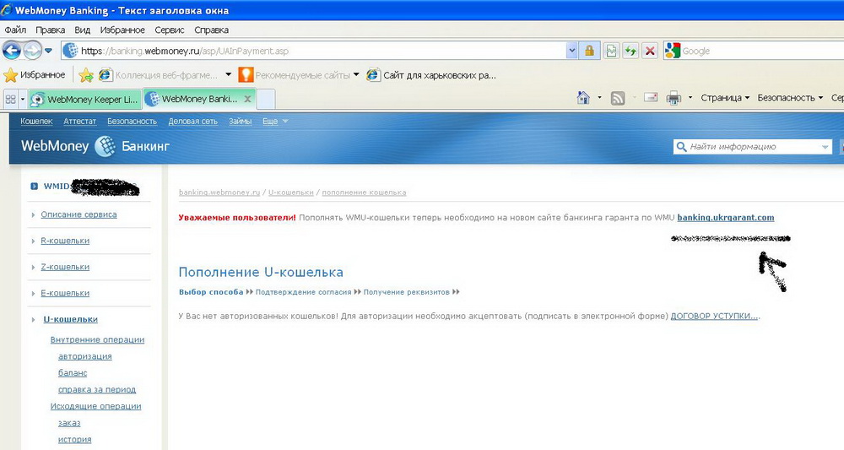The image size is (844, 450).
Task: Open the recent pages dropdown next to Forward
Action: tap(48, 52)
